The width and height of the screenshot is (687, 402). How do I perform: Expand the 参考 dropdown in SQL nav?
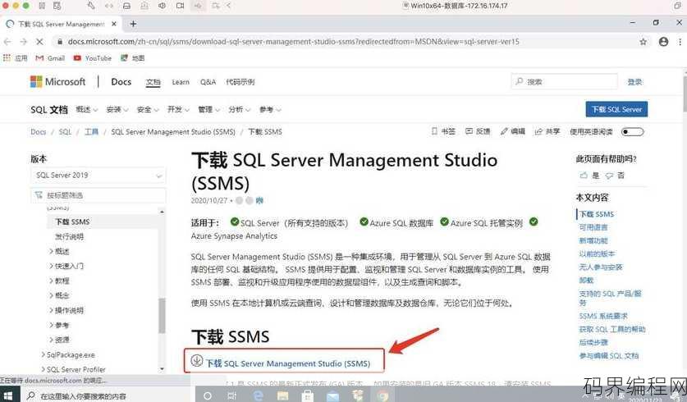pos(270,109)
